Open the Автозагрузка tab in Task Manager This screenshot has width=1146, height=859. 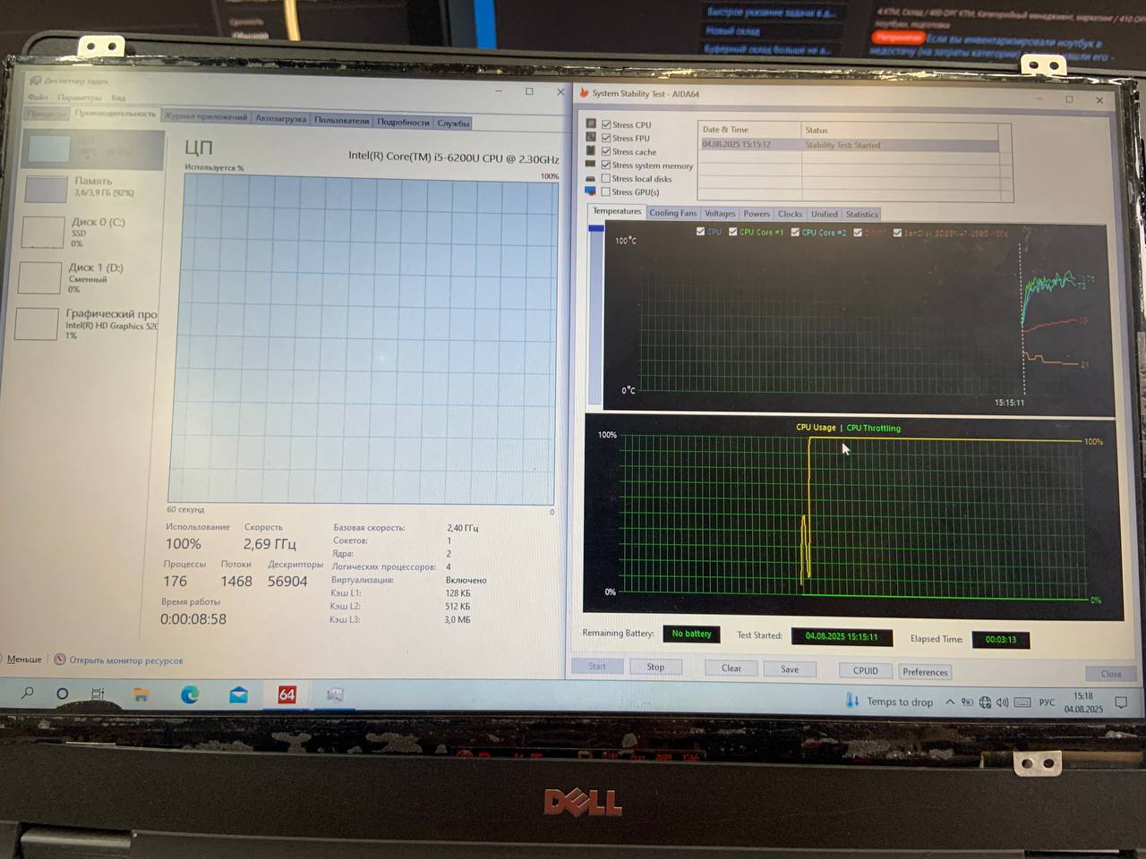[x=280, y=118]
